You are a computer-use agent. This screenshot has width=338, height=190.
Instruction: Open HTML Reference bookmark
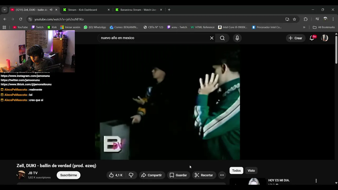pyautogui.click(x=203, y=27)
